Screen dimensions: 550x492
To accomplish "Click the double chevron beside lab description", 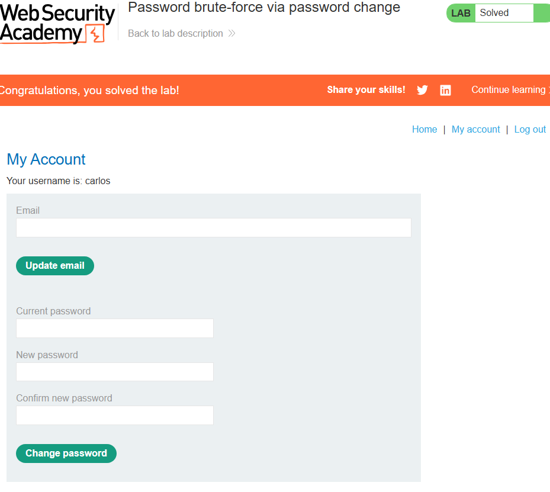I will click(x=232, y=33).
